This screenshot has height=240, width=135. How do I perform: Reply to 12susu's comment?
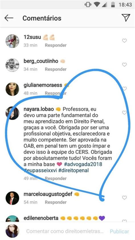tap(56, 45)
